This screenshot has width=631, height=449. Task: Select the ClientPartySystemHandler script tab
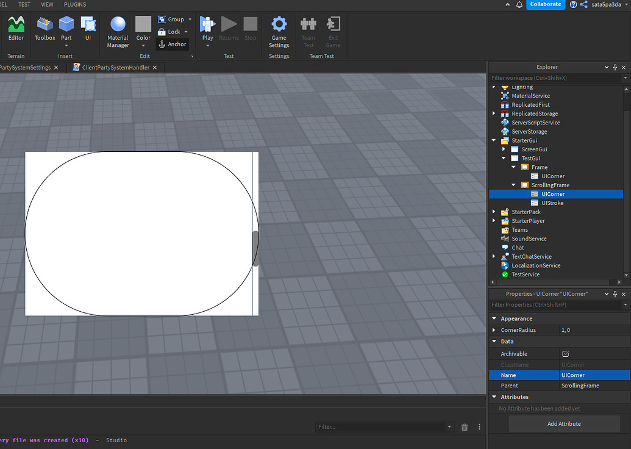pos(117,68)
